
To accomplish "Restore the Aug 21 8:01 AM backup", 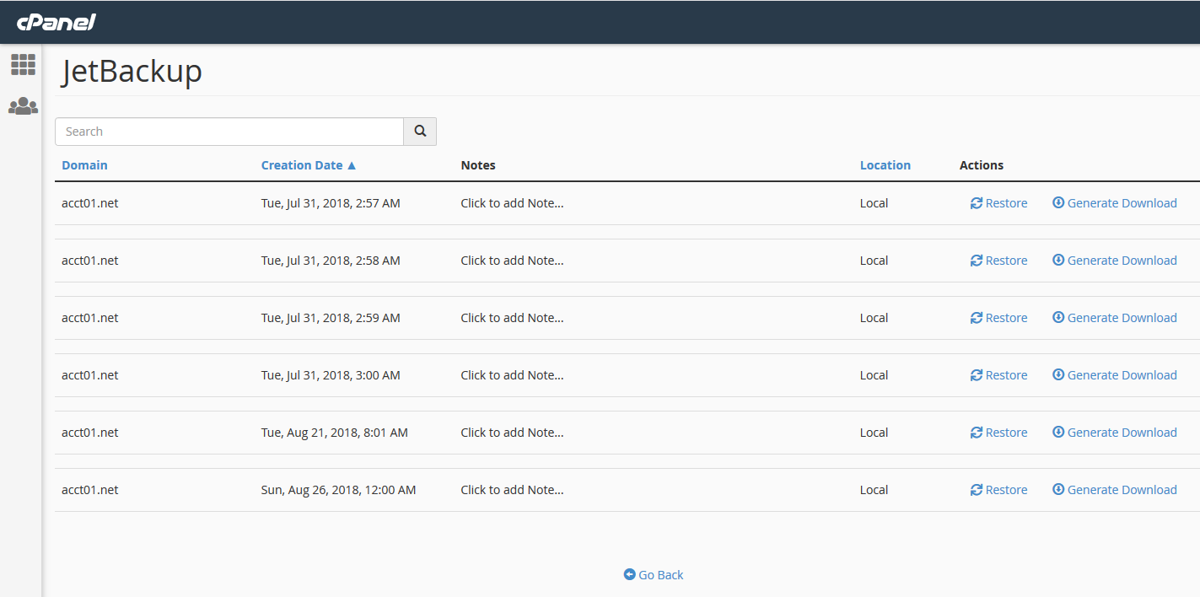I will tap(998, 433).
